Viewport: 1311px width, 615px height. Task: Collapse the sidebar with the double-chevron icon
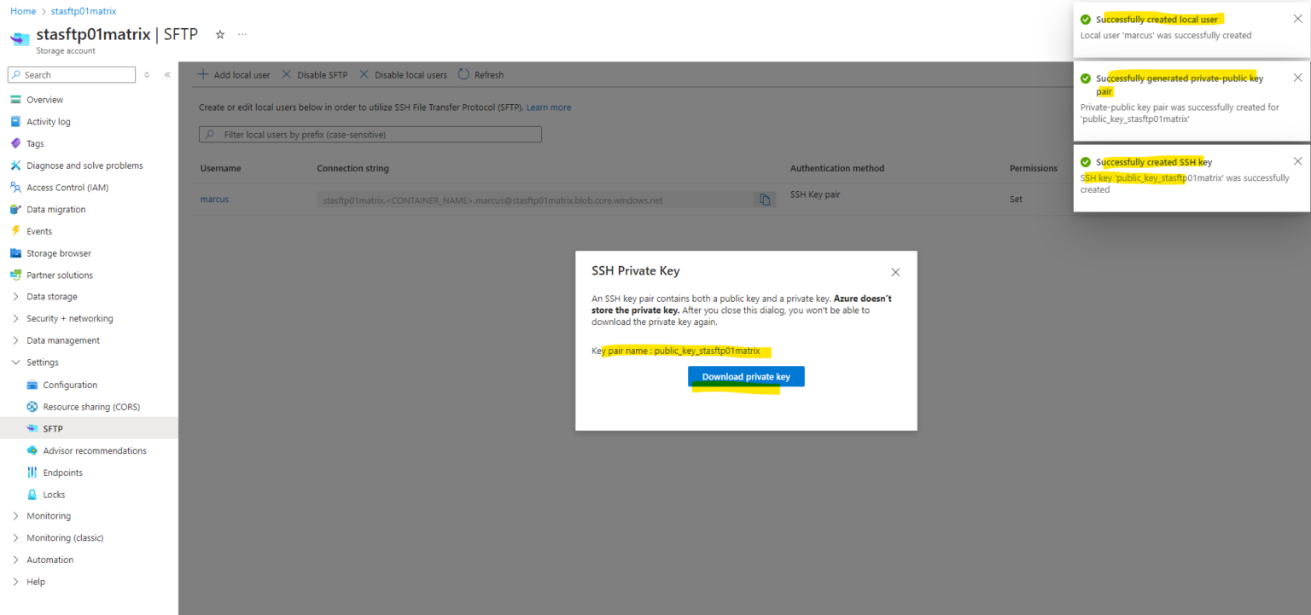click(x=167, y=74)
